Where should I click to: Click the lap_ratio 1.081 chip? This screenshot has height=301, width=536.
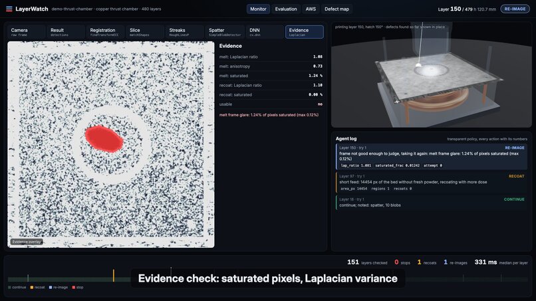click(x=356, y=165)
